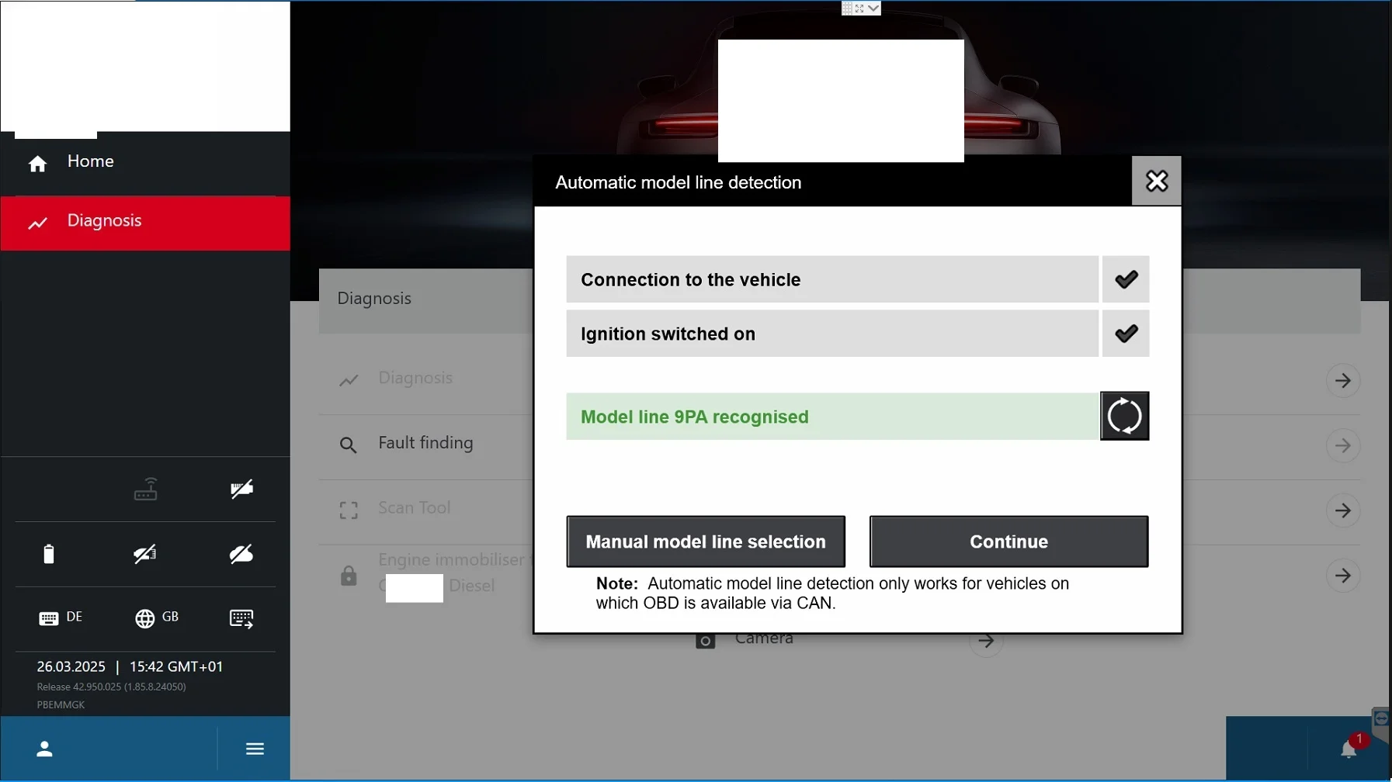Close the Automatic model line detection dialog
This screenshot has width=1392, height=782.
pyautogui.click(x=1157, y=181)
